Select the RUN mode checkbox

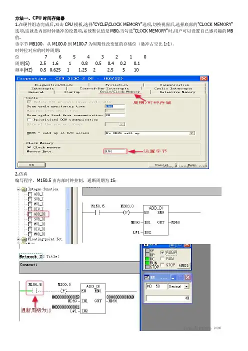pos(162,258)
